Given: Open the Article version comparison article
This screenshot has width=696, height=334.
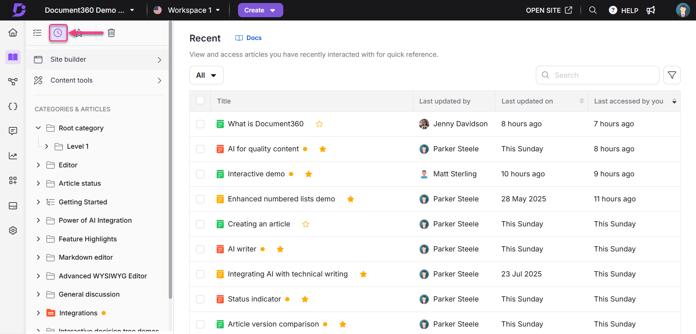Looking at the screenshot, I should (x=273, y=324).
